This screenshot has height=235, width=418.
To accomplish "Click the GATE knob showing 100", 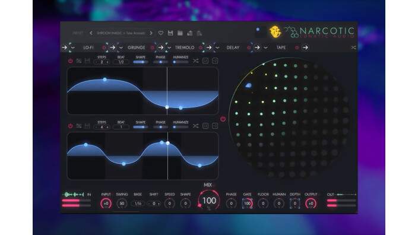I will pyautogui.click(x=247, y=204).
